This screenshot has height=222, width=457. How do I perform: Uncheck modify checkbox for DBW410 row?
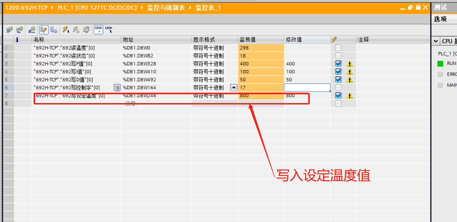[x=338, y=71]
